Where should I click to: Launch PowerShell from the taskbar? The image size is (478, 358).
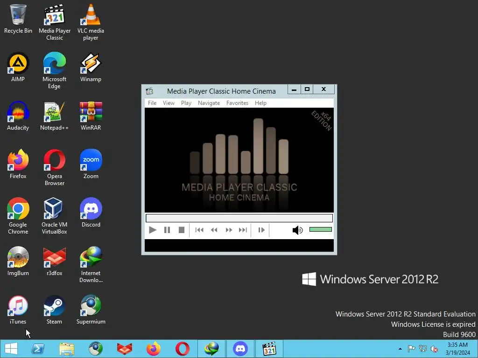pyautogui.click(x=38, y=349)
